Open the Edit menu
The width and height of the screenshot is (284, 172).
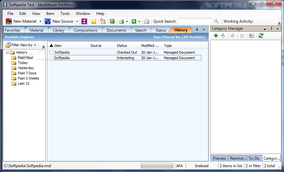23,14
